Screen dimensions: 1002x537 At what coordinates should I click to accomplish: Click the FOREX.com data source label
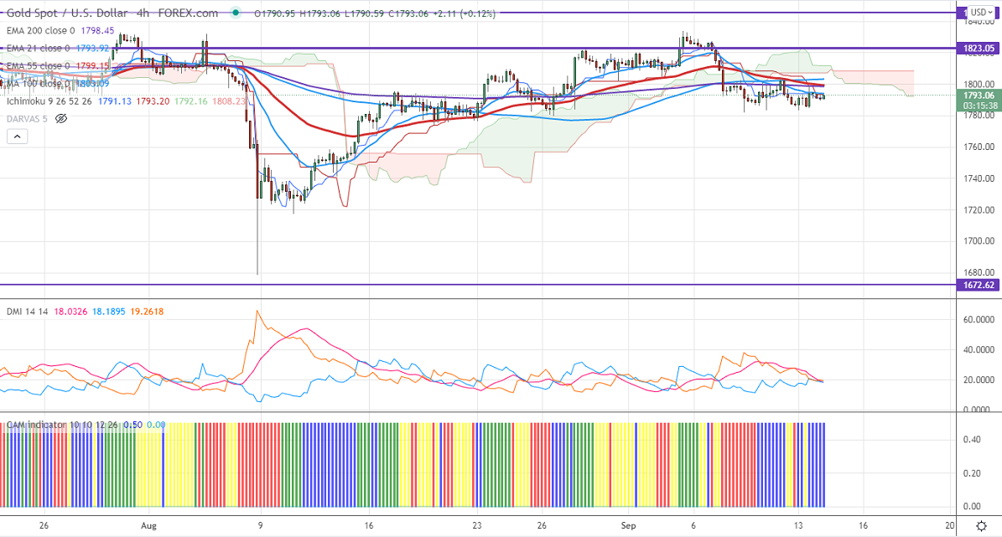click(x=188, y=13)
